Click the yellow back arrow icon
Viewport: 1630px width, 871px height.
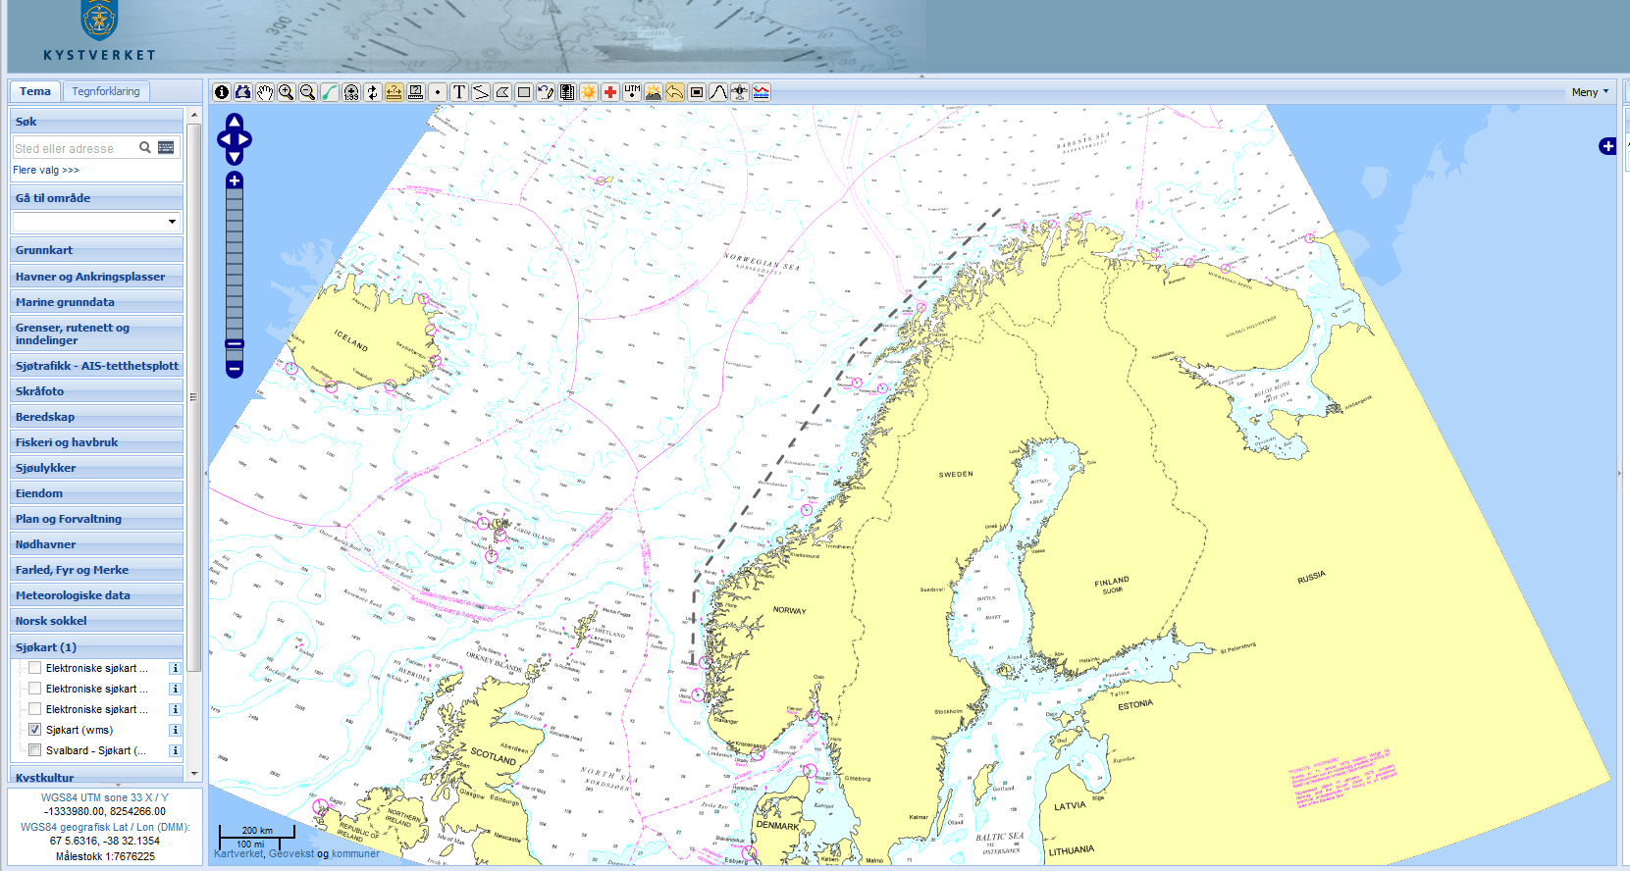point(675,92)
